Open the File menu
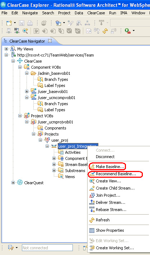This screenshot has height=255, width=150. (4, 13)
